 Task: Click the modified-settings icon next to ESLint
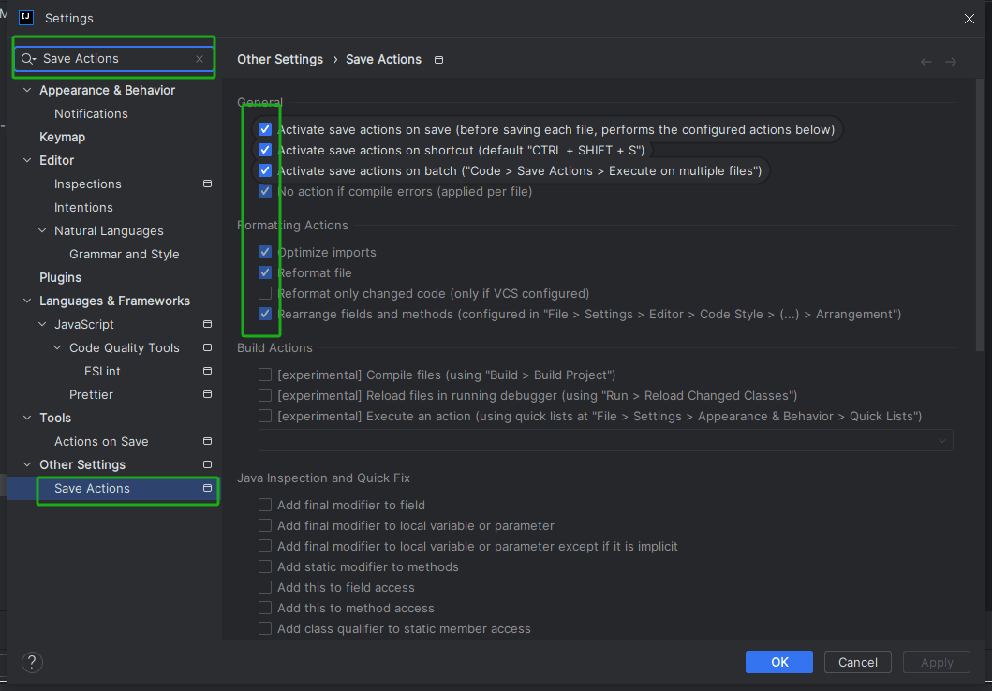click(x=207, y=371)
